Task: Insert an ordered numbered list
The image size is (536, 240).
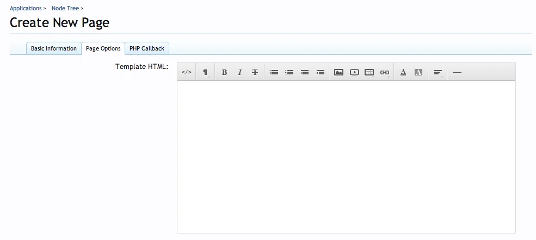Action: click(x=289, y=72)
